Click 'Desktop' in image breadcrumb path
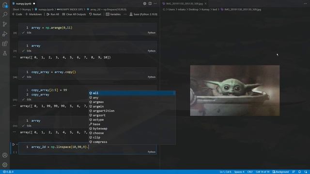The height and width of the screenshot is (174, 310). point(193,9)
